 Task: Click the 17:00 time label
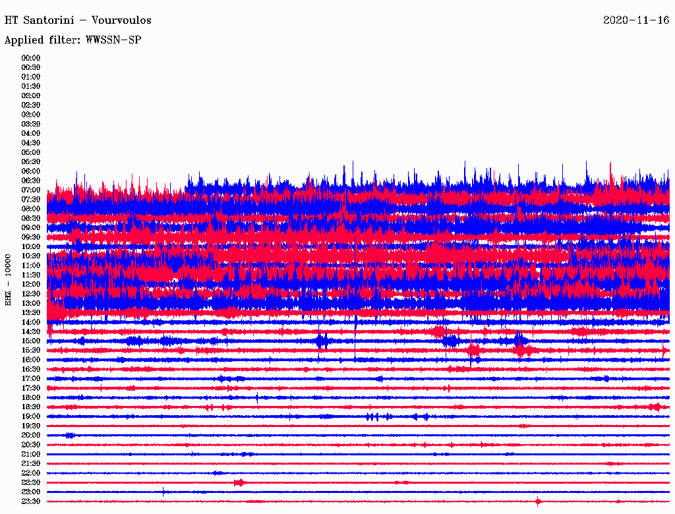31,379
